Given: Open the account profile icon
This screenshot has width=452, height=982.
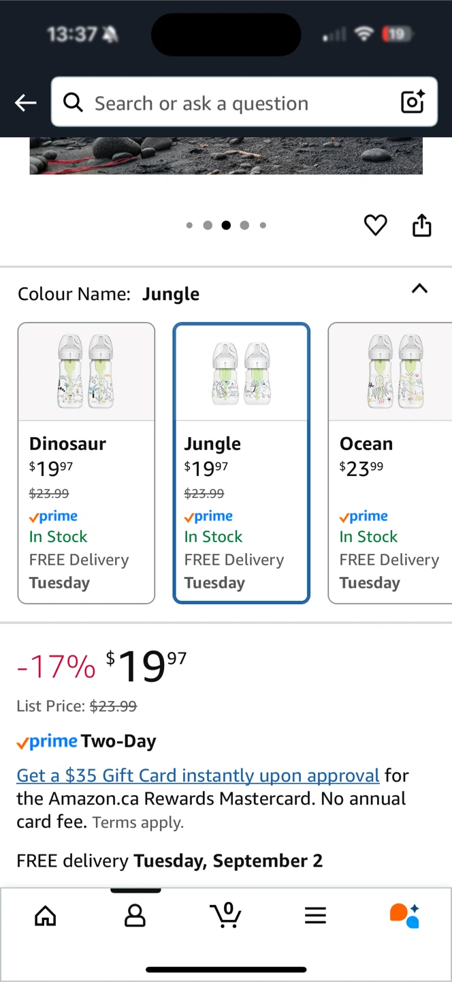Looking at the screenshot, I should [135, 915].
